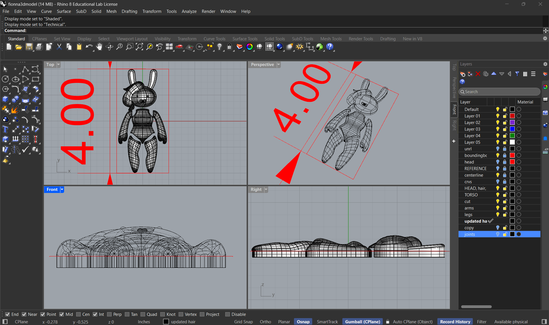Viewport: 549px width, 325px height.
Task: Click the purple Layer 02 color swatch
Action: point(512,123)
